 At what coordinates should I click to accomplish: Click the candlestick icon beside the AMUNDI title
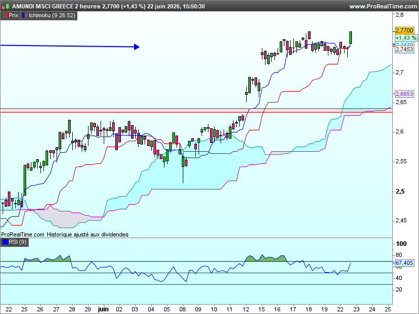point(6,6)
